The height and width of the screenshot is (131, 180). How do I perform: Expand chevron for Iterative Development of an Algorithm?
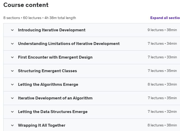(12, 98)
